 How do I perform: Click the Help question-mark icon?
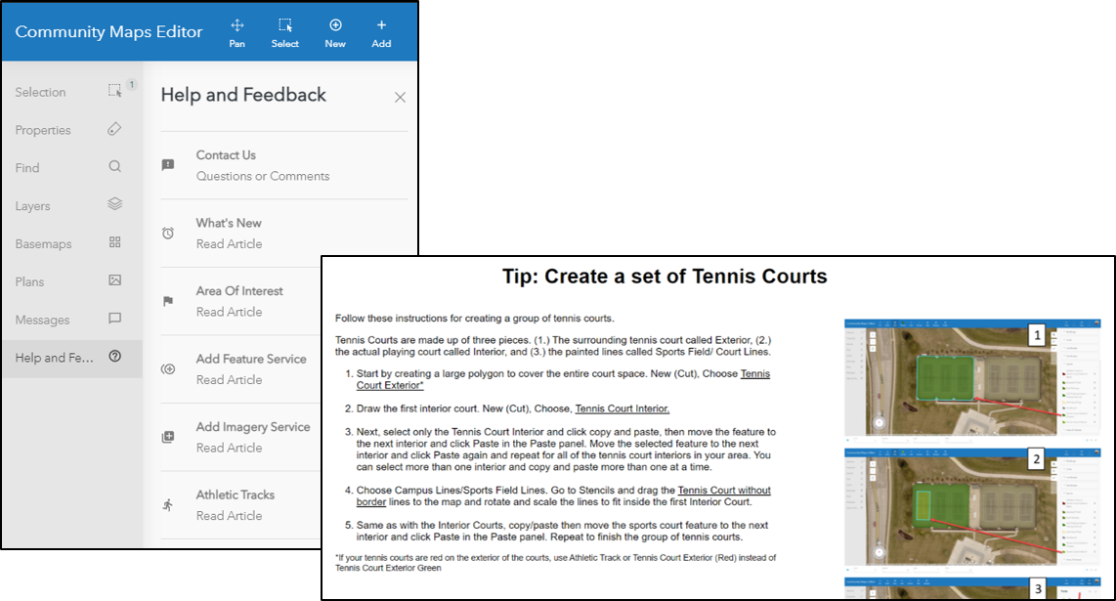[x=114, y=356]
